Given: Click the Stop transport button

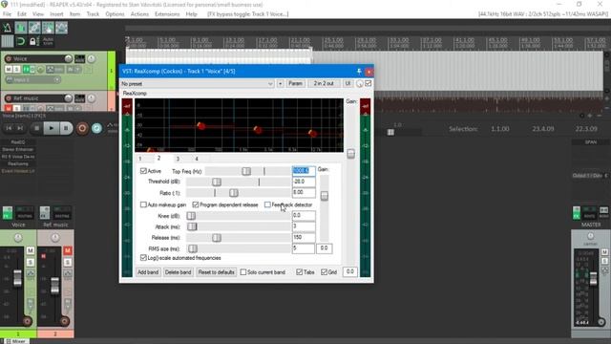Looking at the screenshot, I should (x=36, y=128).
